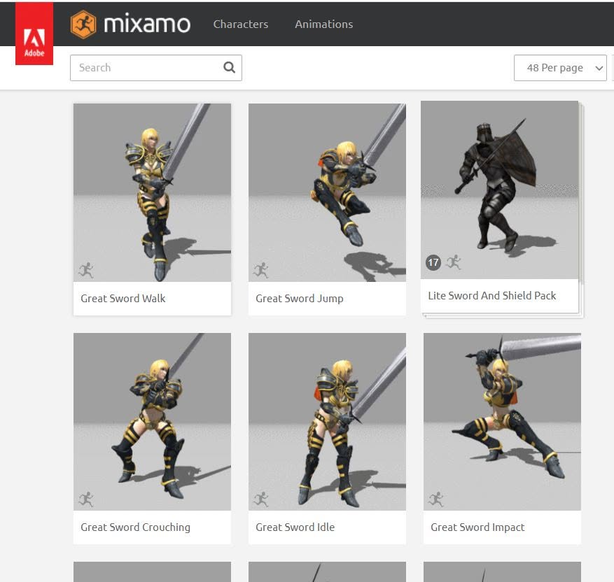Click the "Great Sword Jump" title text
The width and height of the screenshot is (614, 582).
pos(300,299)
